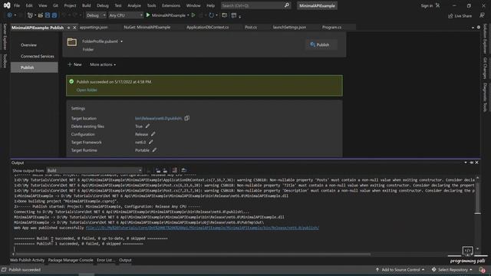Click the notifications icon in status bar
Viewport: 491px width, 276px height.
(x=482, y=269)
